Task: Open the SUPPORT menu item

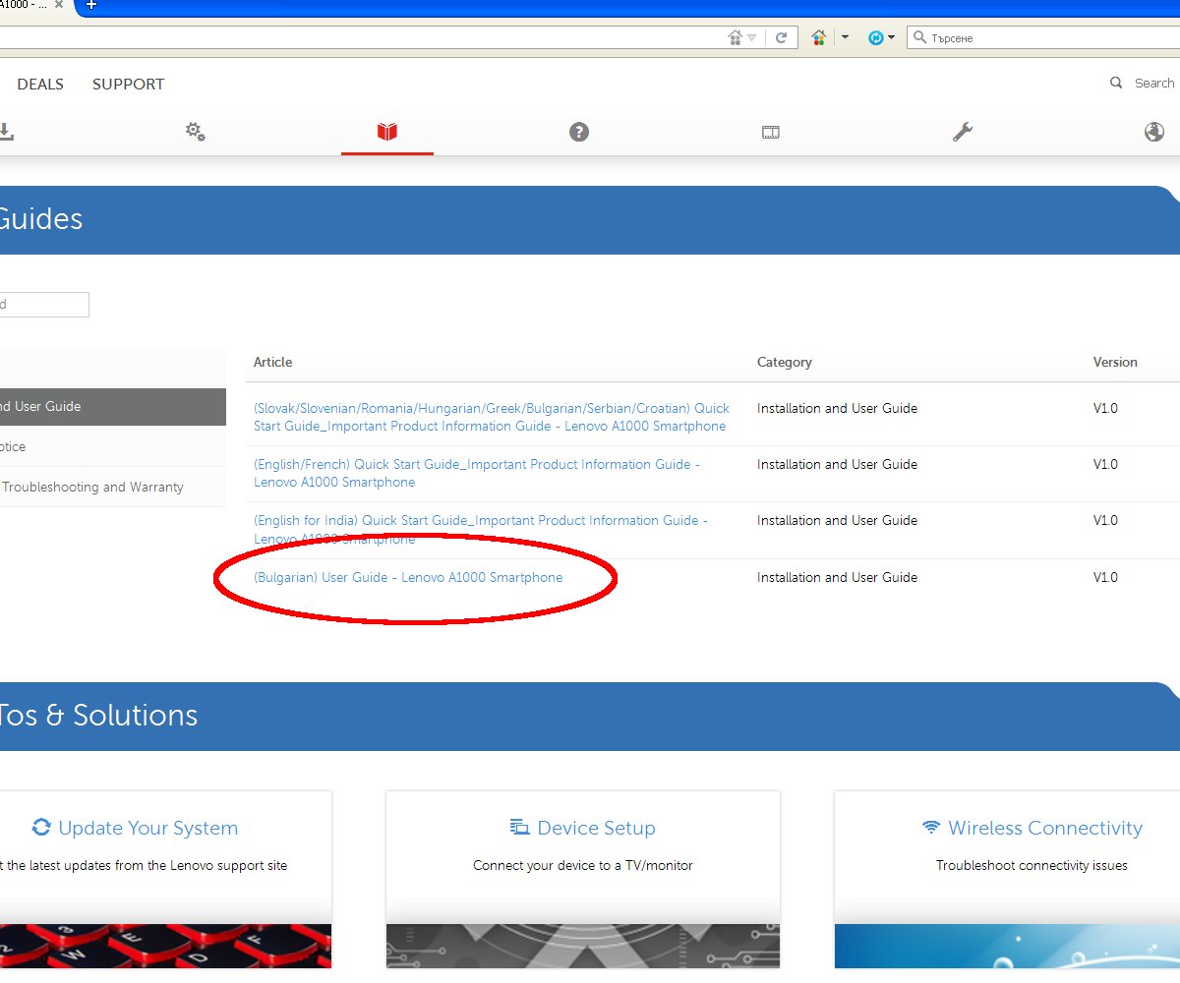Action: 128,85
